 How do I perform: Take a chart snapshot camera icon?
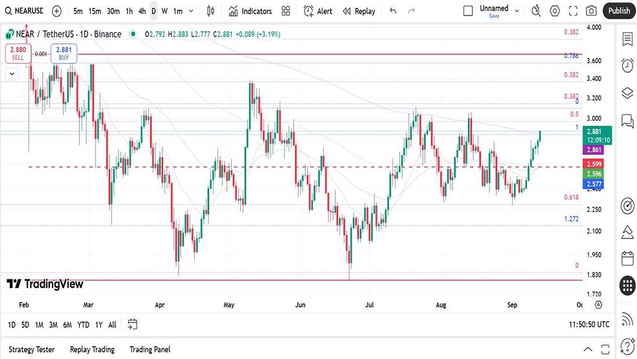click(x=591, y=11)
